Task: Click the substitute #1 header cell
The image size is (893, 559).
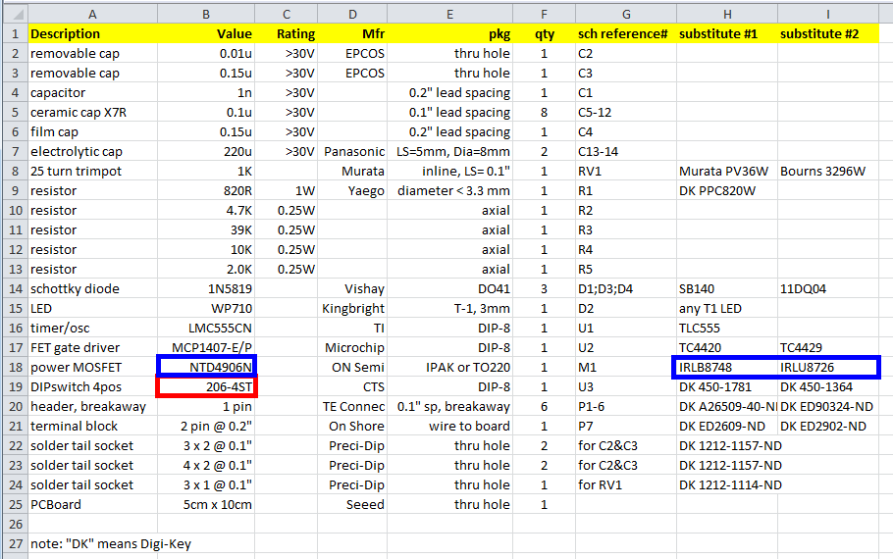Action: (x=727, y=33)
